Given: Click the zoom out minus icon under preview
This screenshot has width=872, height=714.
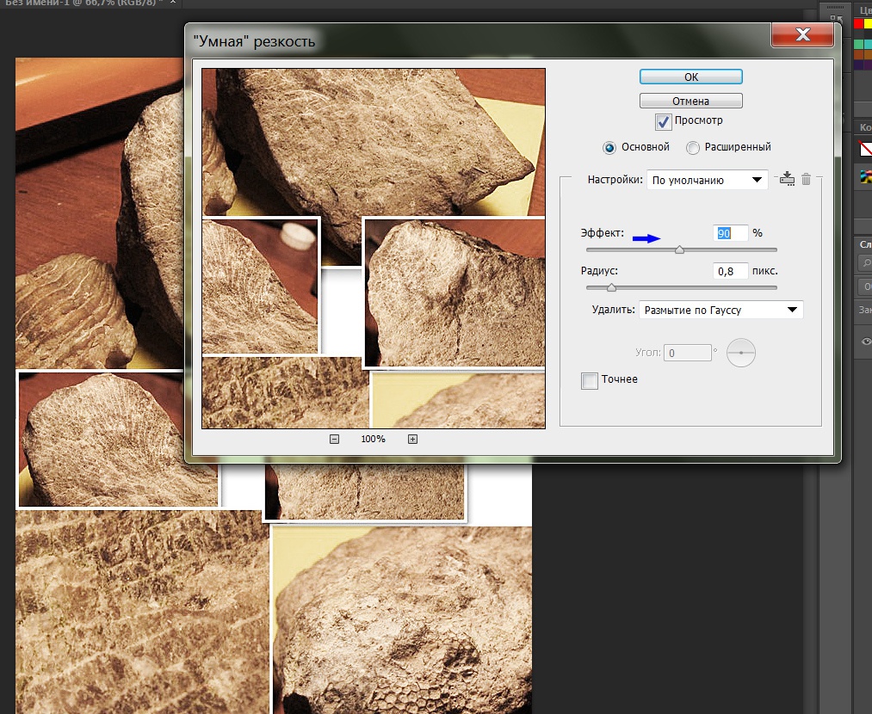Looking at the screenshot, I should pyautogui.click(x=334, y=439).
